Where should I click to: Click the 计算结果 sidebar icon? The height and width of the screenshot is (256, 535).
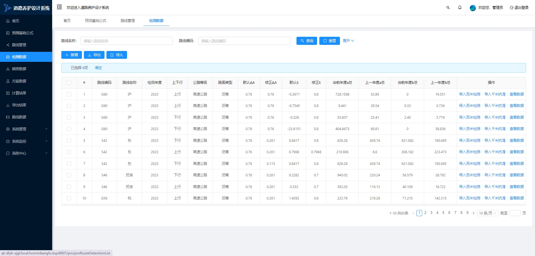coord(8,93)
